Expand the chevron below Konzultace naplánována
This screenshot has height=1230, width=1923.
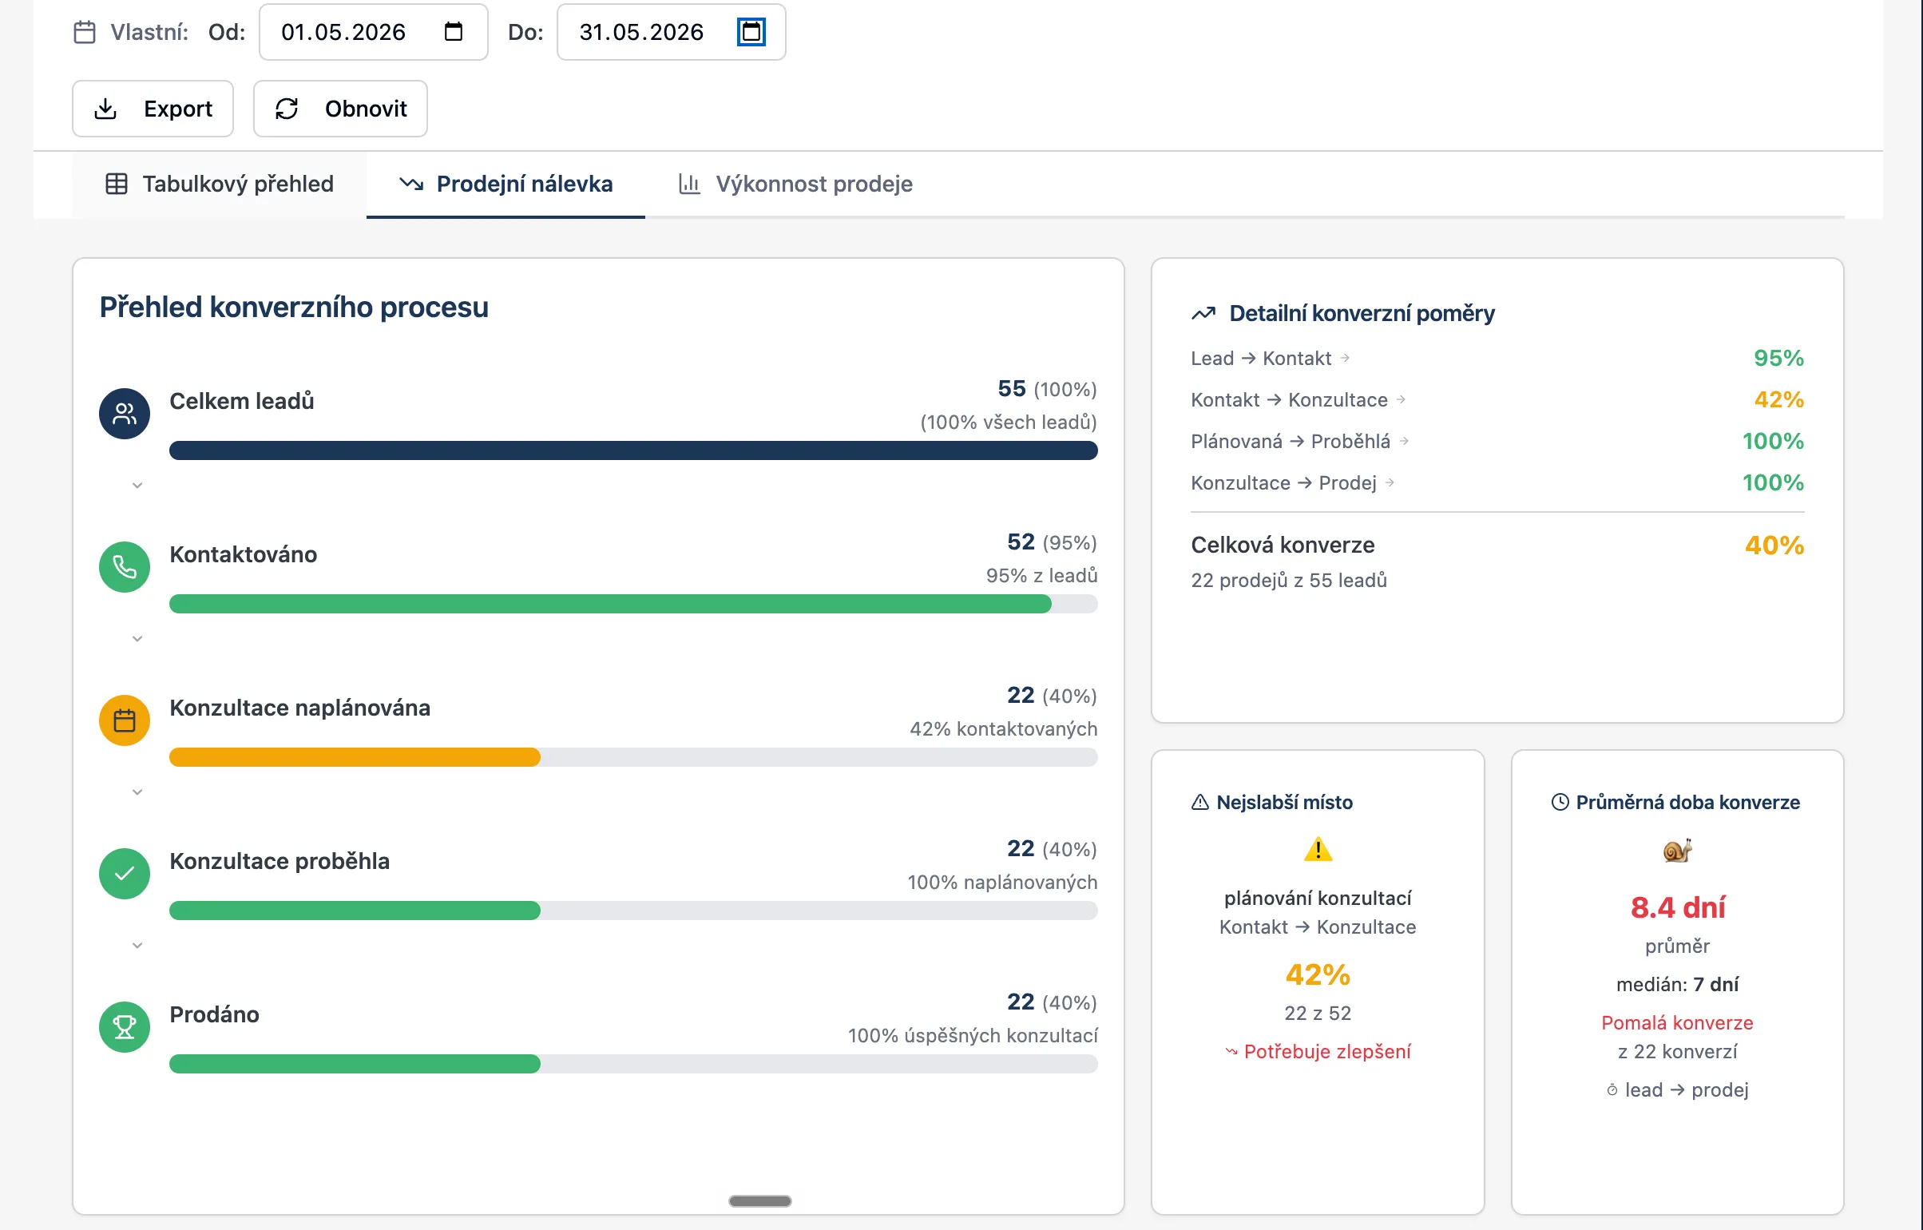point(137,792)
